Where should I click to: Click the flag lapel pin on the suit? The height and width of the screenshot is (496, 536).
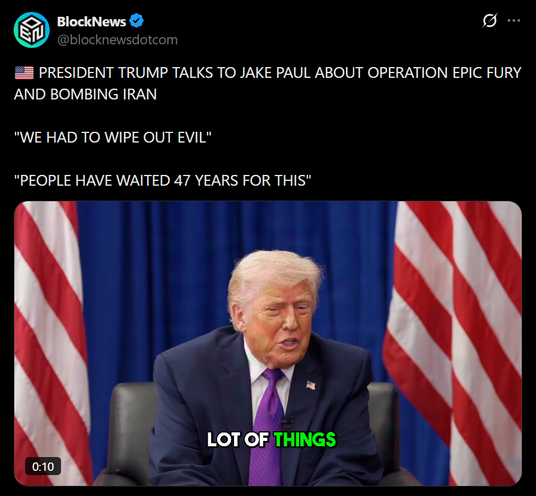(310, 385)
